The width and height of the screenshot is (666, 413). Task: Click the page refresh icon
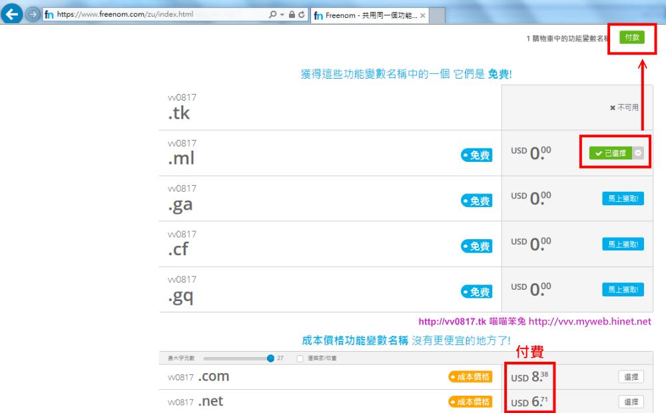point(302,15)
